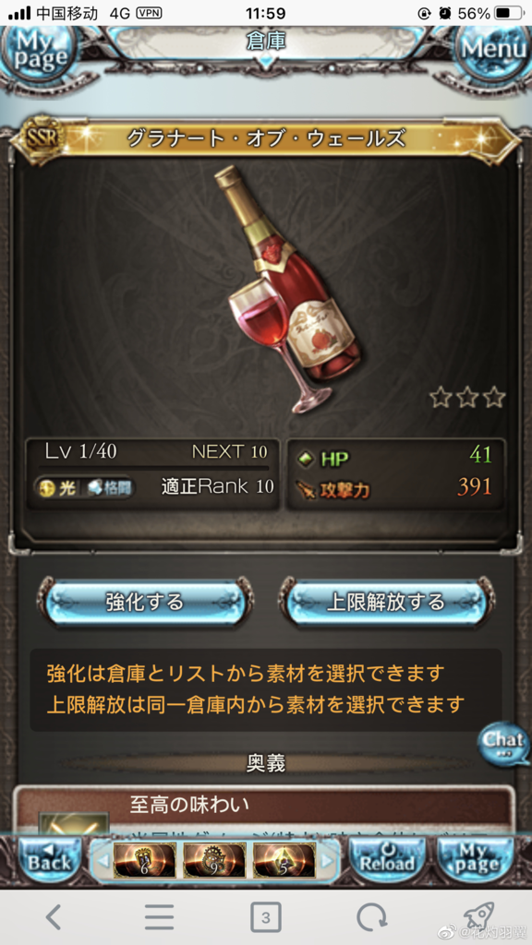The height and width of the screenshot is (945, 532).
Task: Expand shortcut list with left arrow
Action: pos(103,861)
